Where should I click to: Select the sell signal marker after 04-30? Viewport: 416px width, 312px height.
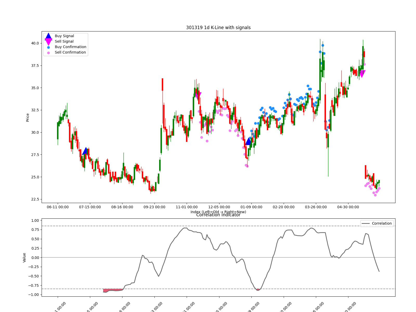[x=362, y=74]
